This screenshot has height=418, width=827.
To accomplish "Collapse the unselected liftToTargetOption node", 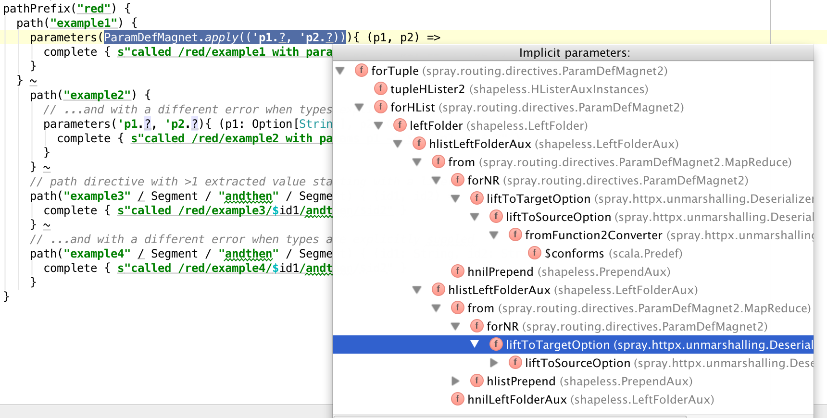I will [x=456, y=198].
